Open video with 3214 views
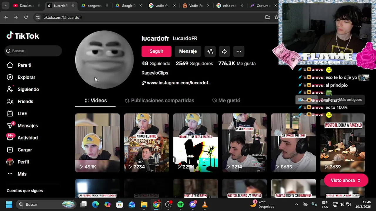This screenshot has width=376, height=211. tap(244, 143)
